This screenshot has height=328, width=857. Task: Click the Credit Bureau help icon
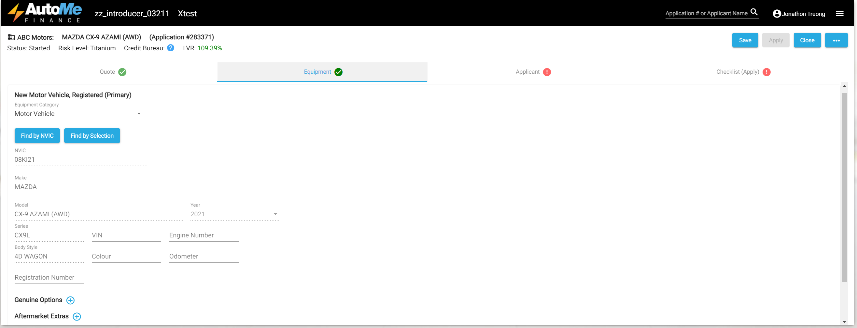click(x=171, y=48)
